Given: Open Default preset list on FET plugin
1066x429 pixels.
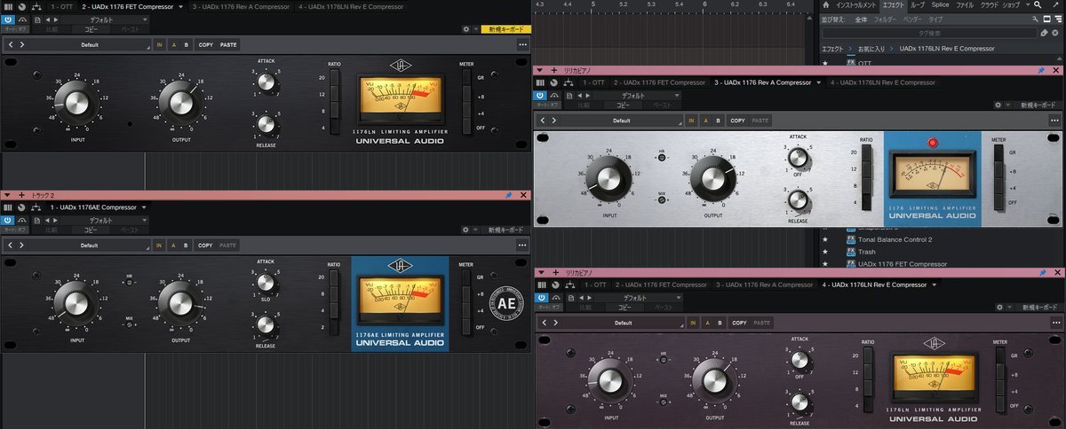Looking at the screenshot, I should (x=89, y=44).
